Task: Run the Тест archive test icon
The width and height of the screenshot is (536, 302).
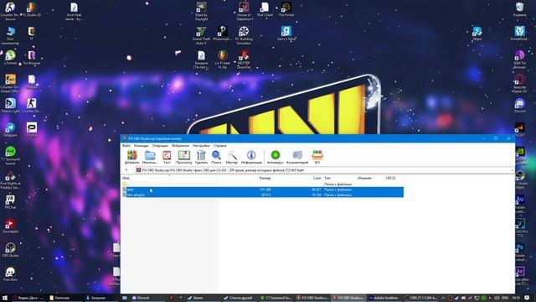Action: tap(167, 157)
